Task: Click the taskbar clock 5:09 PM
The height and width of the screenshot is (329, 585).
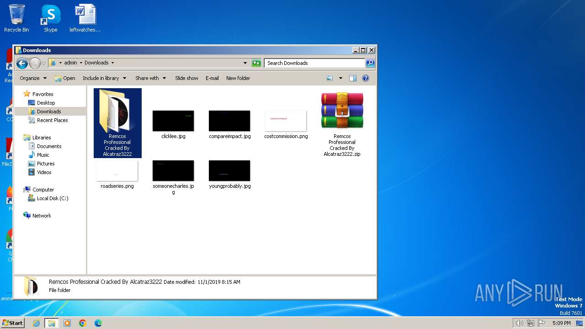Action: coord(561,323)
